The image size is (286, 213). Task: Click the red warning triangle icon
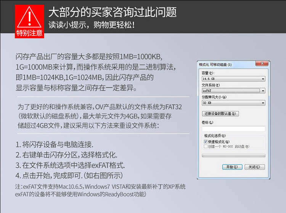coord(29,16)
